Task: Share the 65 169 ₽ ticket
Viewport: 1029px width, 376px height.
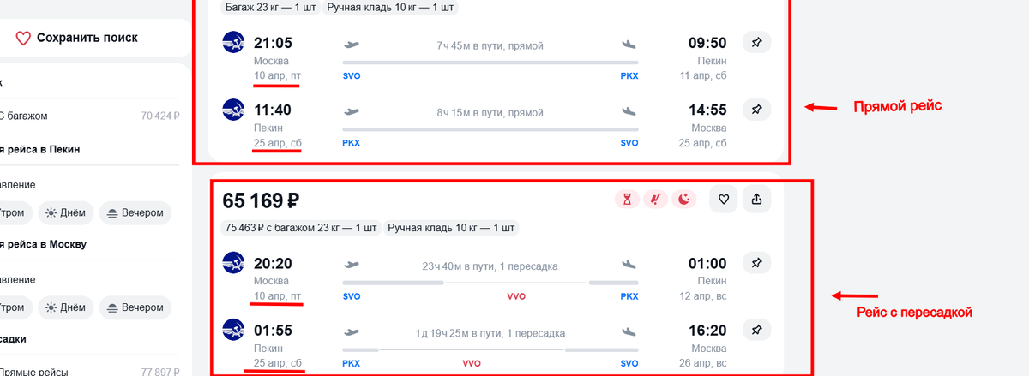Action: tap(756, 200)
